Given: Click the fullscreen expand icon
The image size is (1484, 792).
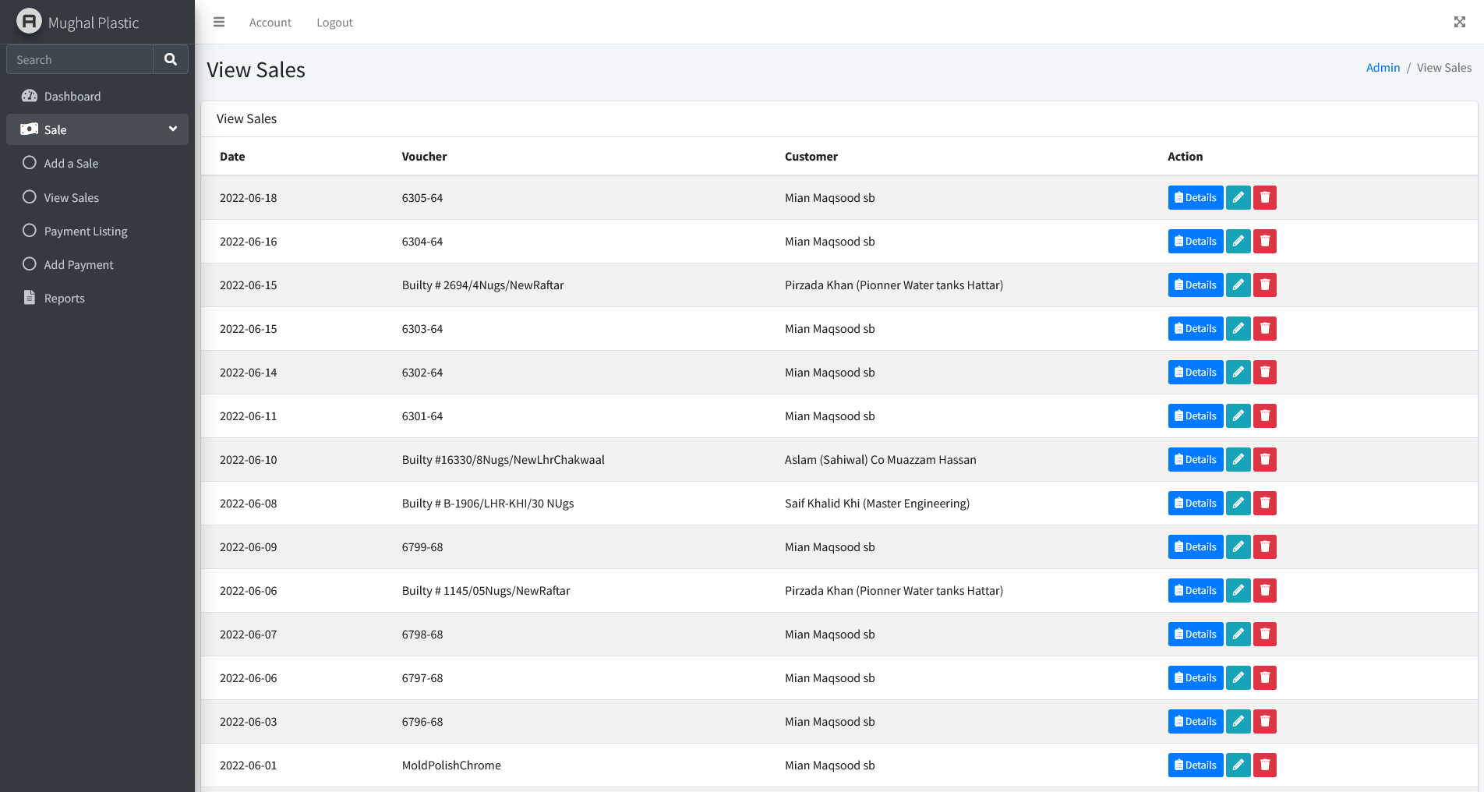Looking at the screenshot, I should point(1459,22).
